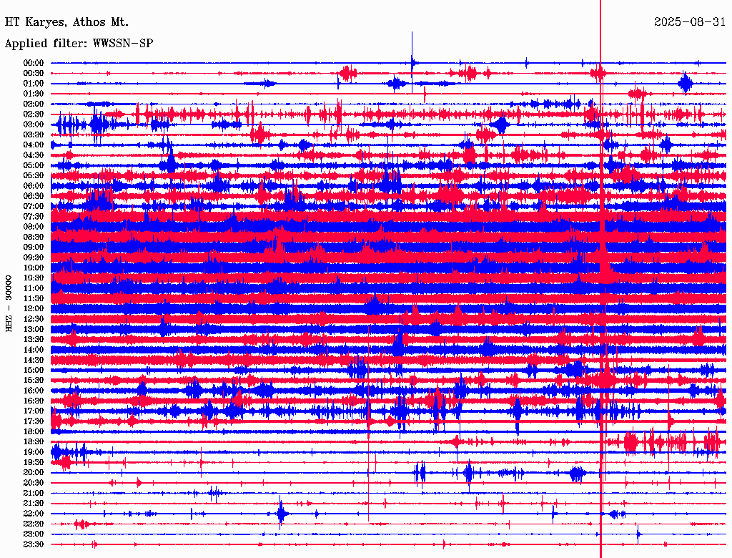Click the 19:30 time label
This screenshot has height=558, width=732.
[x=34, y=461]
